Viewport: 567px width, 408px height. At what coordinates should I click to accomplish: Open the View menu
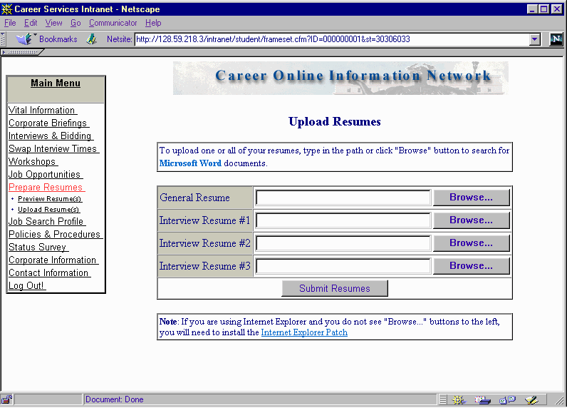[x=53, y=23]
